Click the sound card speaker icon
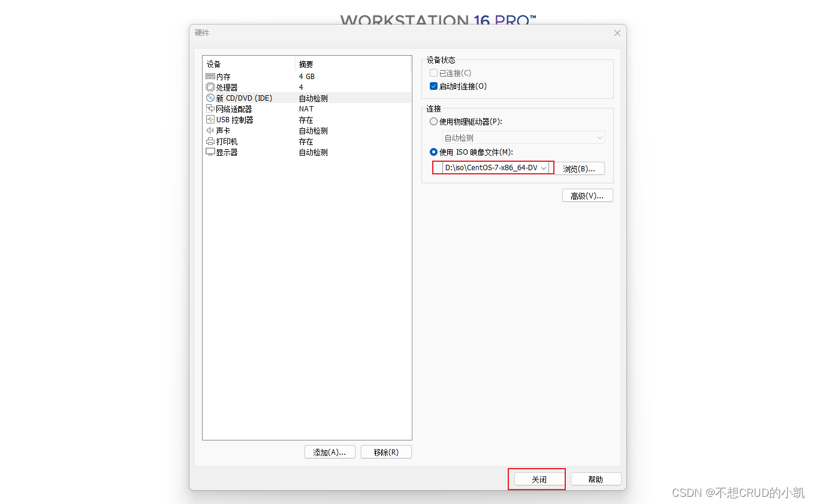814x504 pixels. coord(210,131)
